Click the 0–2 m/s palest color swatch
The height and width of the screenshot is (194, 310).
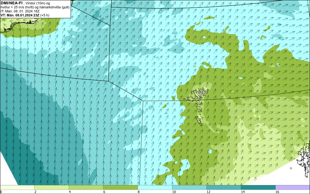[x=17, y=187]
